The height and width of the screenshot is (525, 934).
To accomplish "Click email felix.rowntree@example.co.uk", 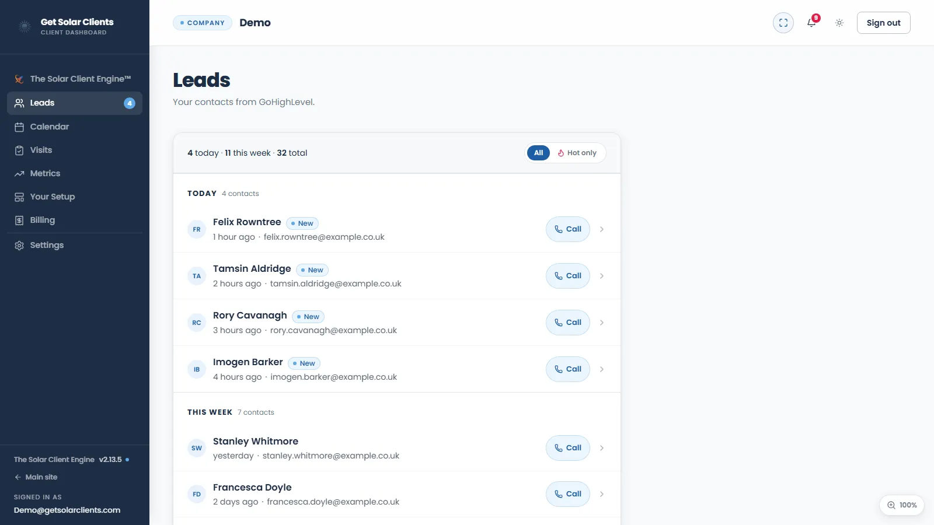I will (324, 237).
